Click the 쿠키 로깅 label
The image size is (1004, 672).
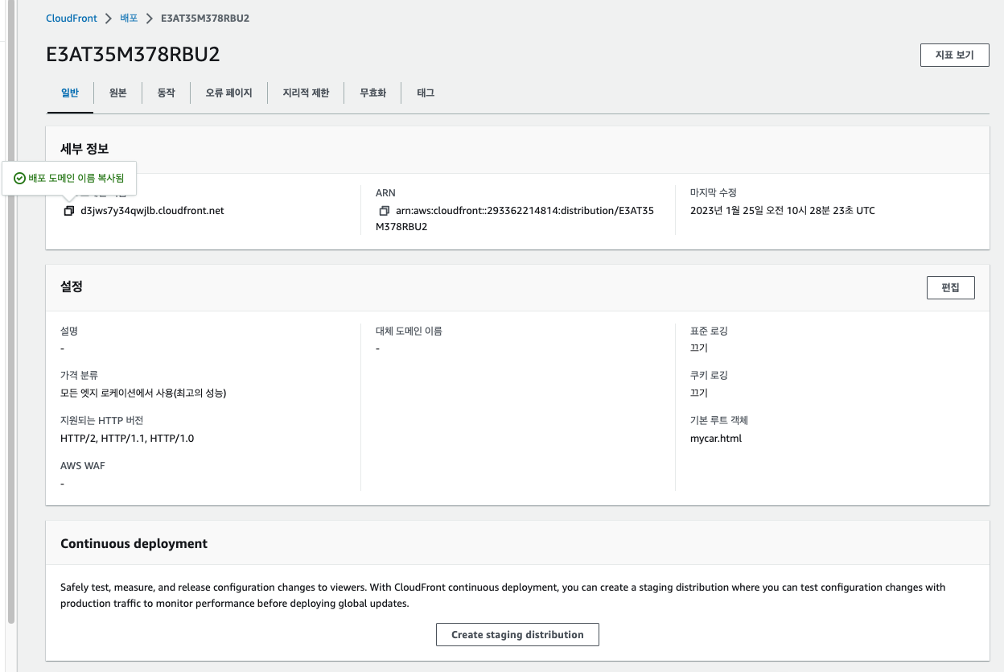tap(709, 375)
